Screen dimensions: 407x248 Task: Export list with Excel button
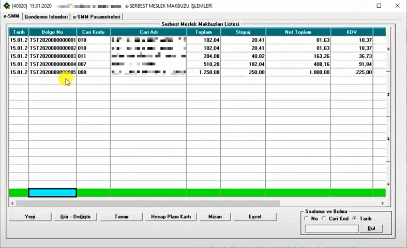(x=254, y=217)
